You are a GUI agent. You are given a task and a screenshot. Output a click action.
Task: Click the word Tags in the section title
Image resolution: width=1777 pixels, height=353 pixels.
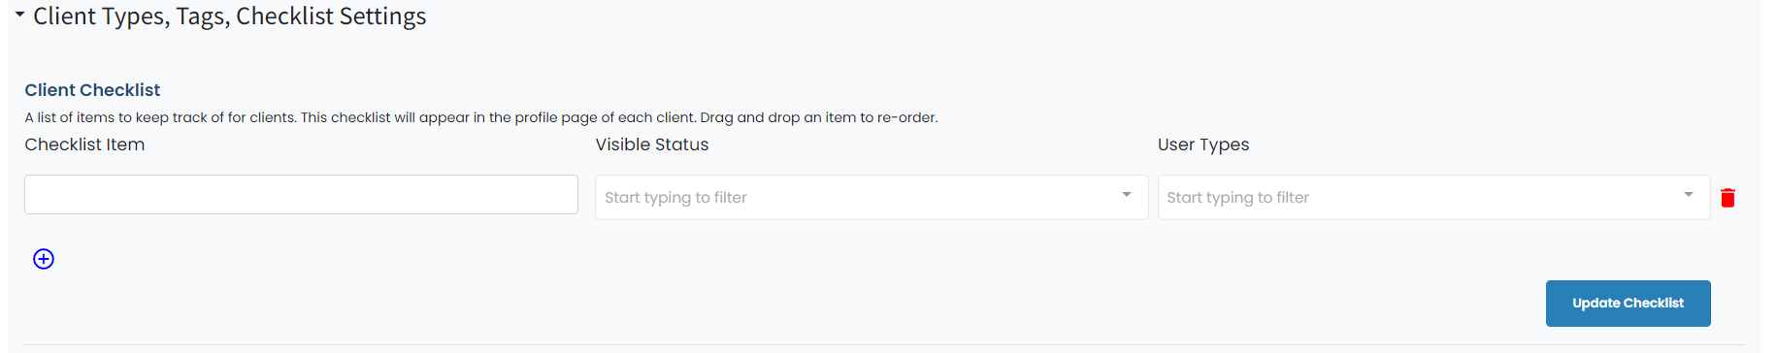point(202,16)
